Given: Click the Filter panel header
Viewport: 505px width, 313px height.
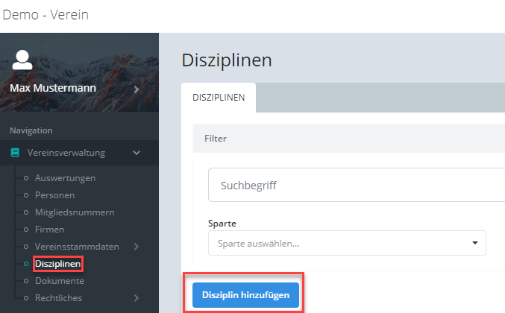Looking at the screenshot, I should (x=349, y=139).
